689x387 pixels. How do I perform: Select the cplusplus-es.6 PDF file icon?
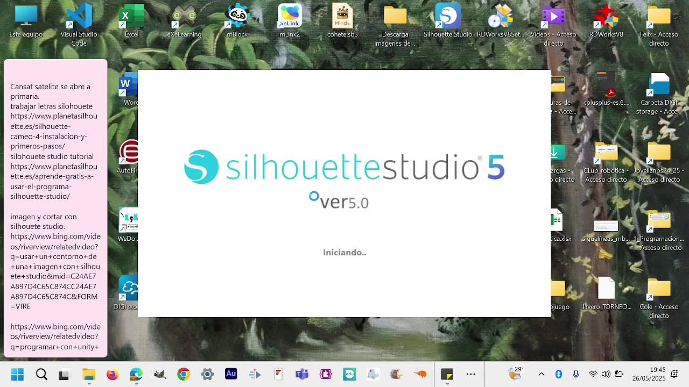[606, 89]
